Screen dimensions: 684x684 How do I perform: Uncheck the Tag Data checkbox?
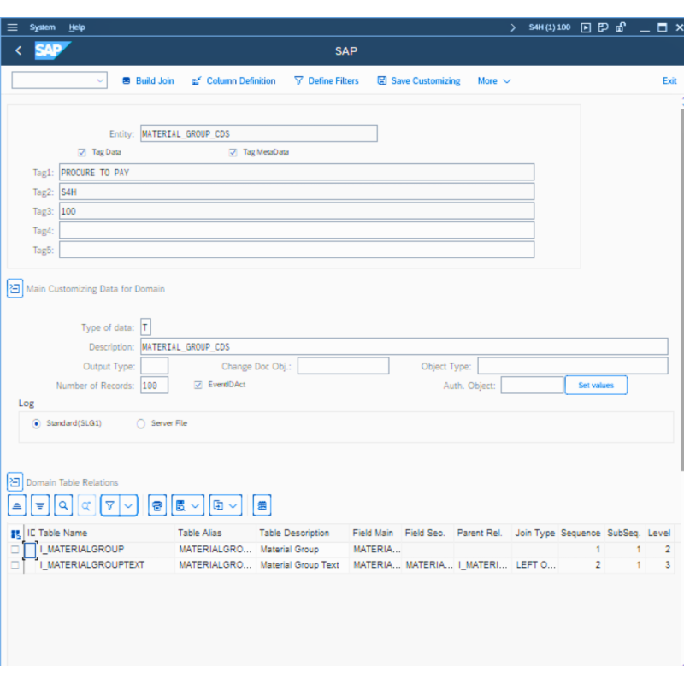click(x=82, y=152)
